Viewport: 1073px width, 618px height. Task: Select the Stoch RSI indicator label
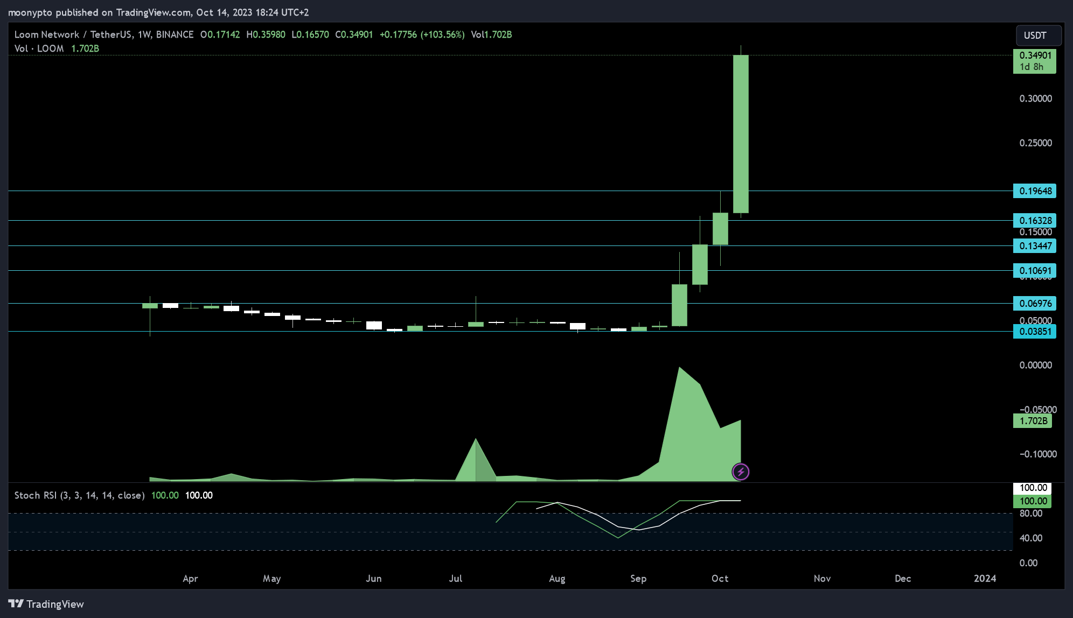point(79,495)
